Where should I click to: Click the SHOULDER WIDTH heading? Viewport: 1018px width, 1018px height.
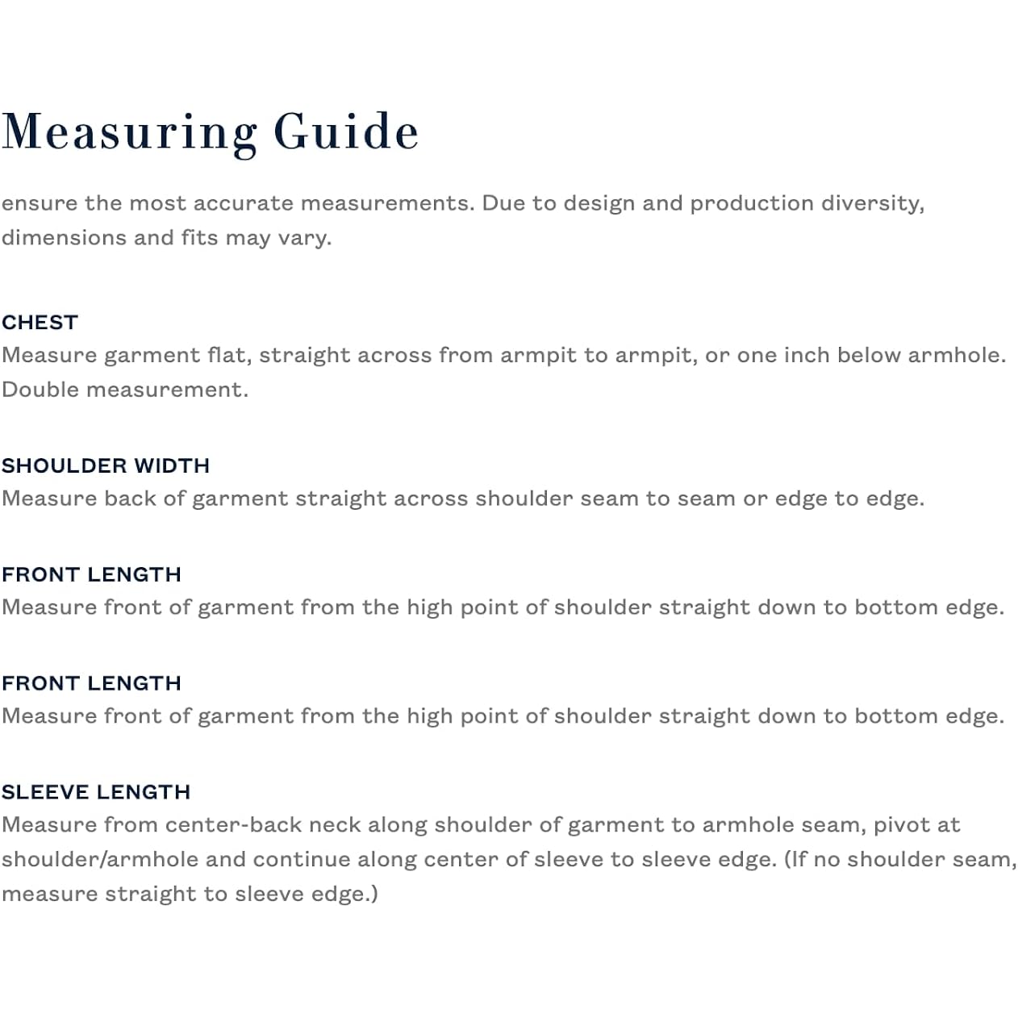106,465
